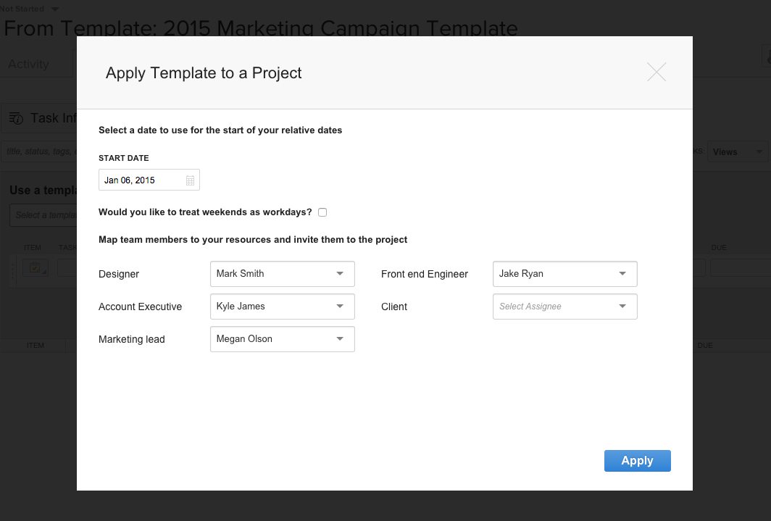This screenshot has width=771, height=521.
Task: Expand the Not Started status dropdown
Action: click(x=56, y=9)
